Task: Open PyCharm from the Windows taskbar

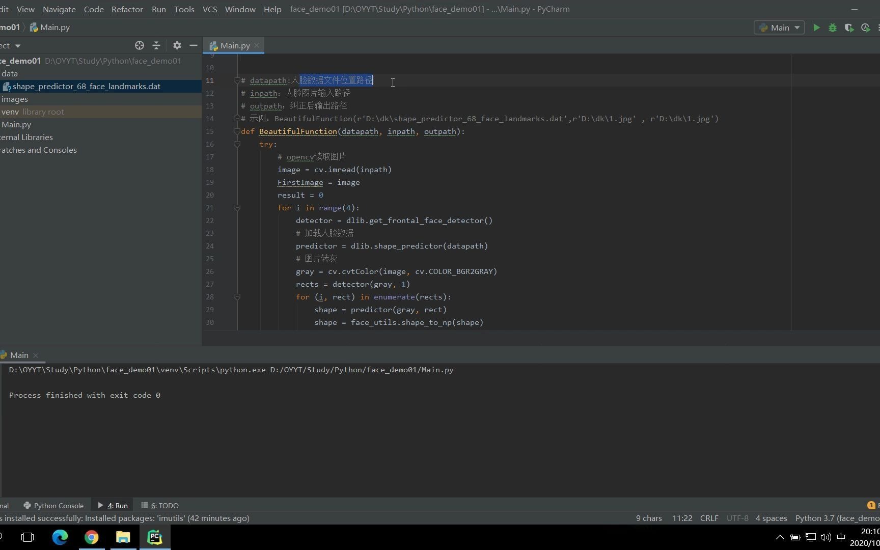Action: pos(155,537)
